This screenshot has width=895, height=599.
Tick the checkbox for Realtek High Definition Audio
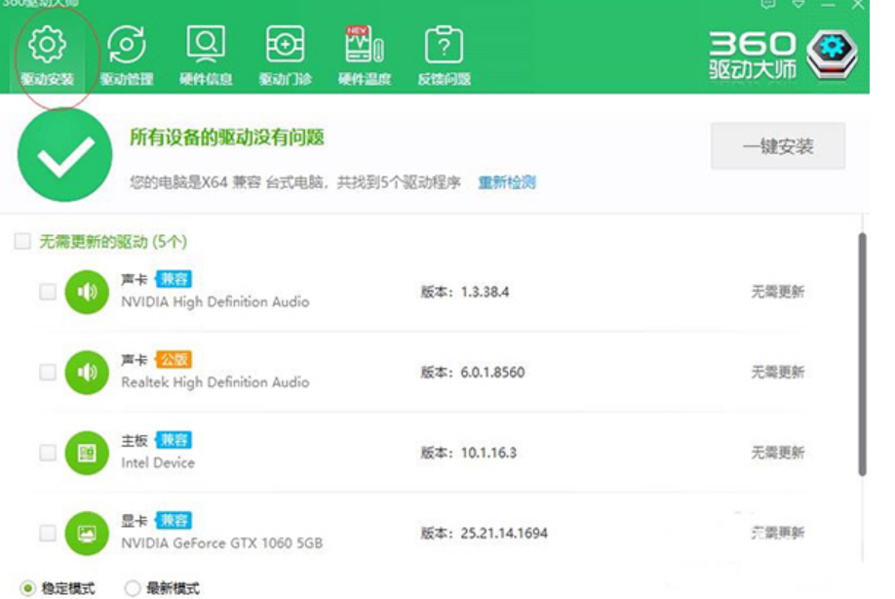[47, 372]
